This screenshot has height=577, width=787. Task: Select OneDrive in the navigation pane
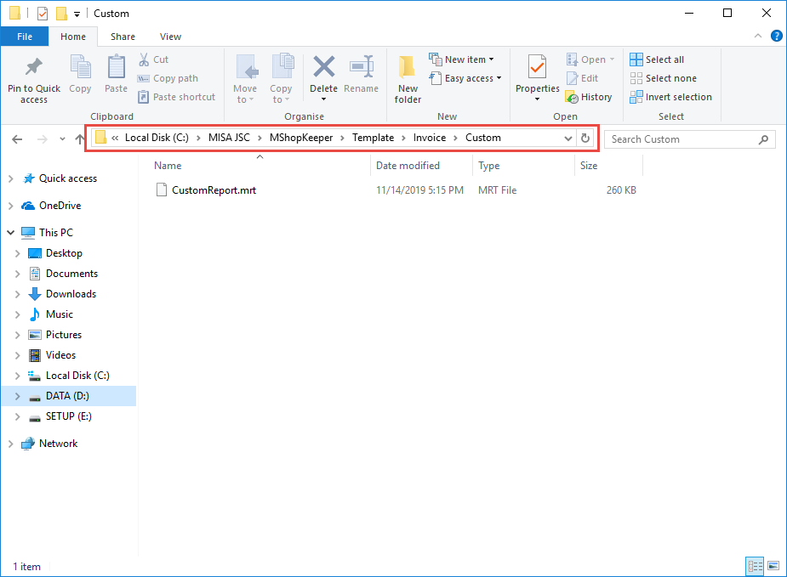[x=60, y=206]
